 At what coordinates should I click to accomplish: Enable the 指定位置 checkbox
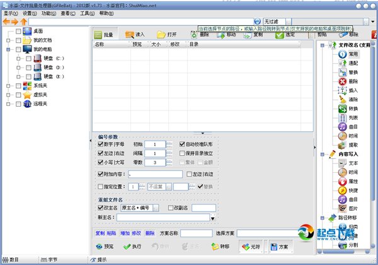click(x=101, y=186)
